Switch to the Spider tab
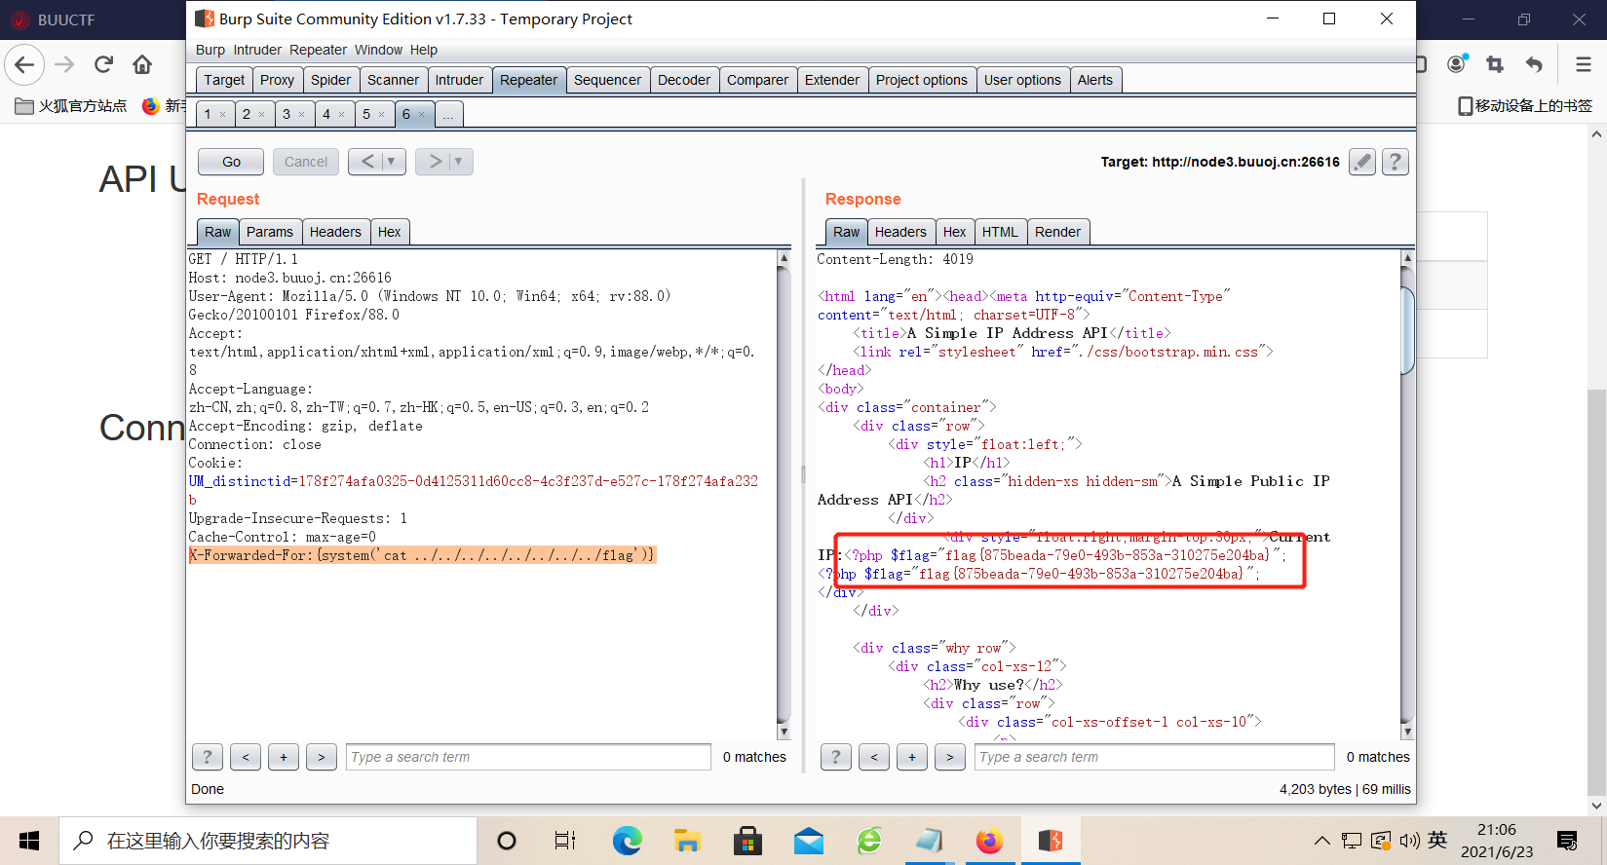This screenshot has width=1607, height=865. (x=330, y=80)
